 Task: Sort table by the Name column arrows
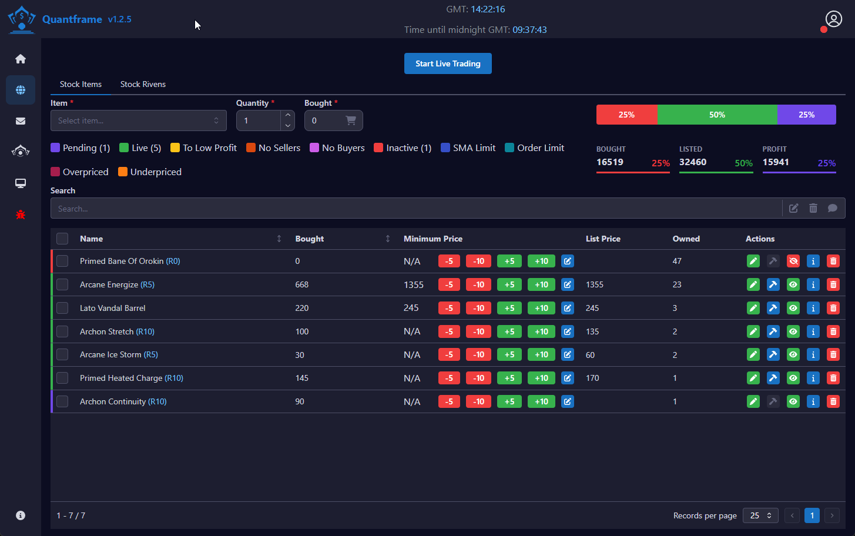[279, 239]
